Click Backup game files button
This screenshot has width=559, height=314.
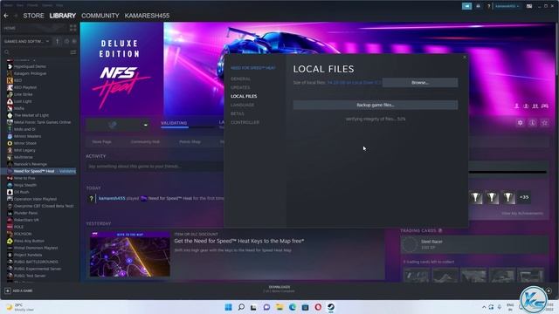coord(376,105)
